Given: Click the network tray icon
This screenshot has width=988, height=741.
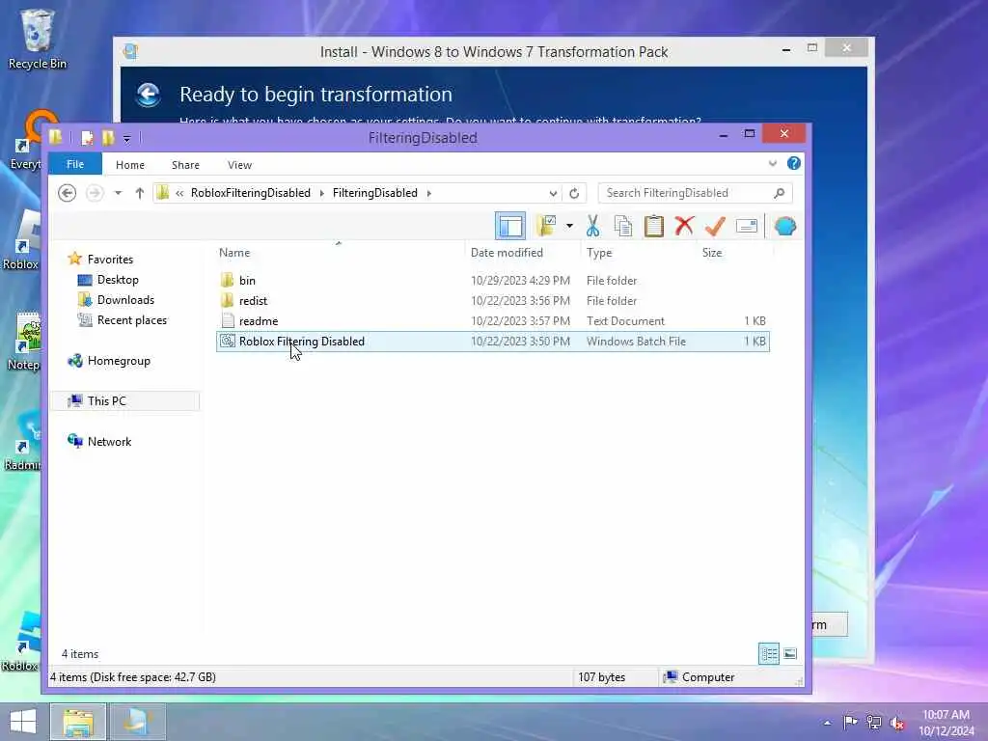Looking at the screenshot, I should pyautogui.click(x=873, y=722).
